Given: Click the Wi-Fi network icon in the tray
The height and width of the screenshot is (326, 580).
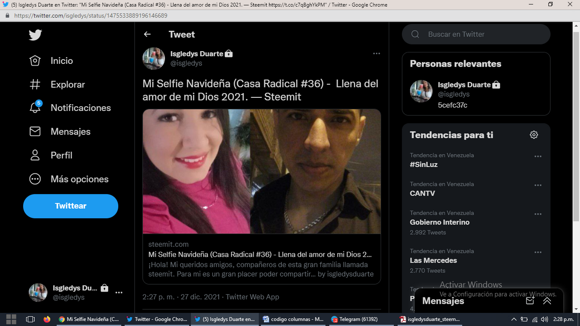Looking at the screenshot, I should click(x=535, y=319).
